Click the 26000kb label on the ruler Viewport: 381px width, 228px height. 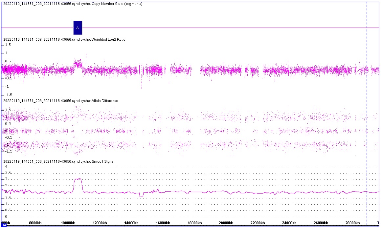(x=321, y=223)
